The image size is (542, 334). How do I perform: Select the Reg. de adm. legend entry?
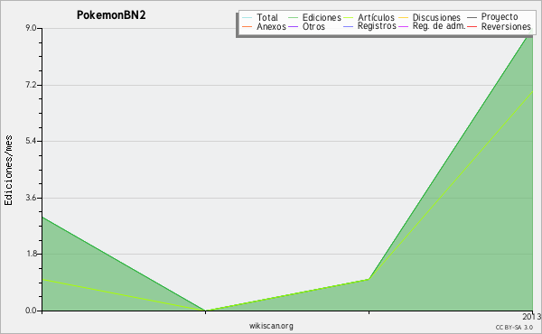coord(439,26)
